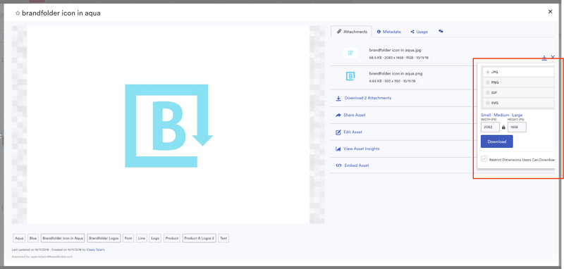564x269 pixels.
Task: Click the Logo tag
Action: [x=155, y=238]
